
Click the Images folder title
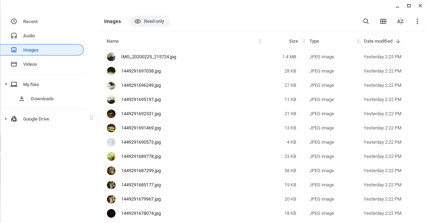(x=113, y=21)
